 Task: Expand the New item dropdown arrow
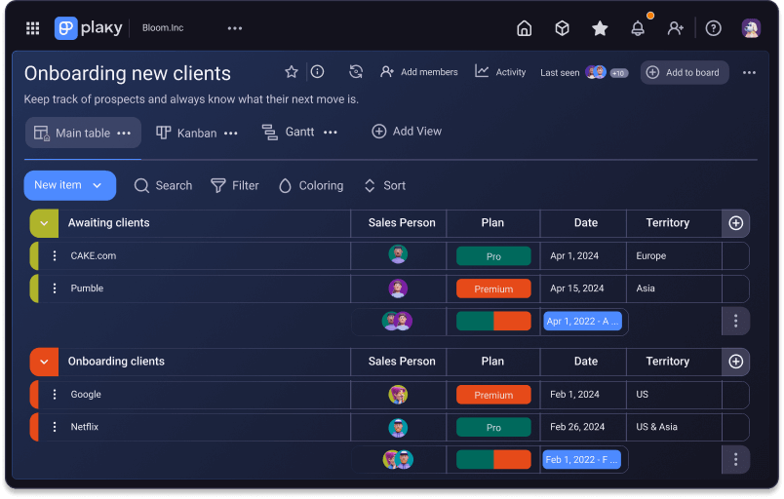point(97,186)
